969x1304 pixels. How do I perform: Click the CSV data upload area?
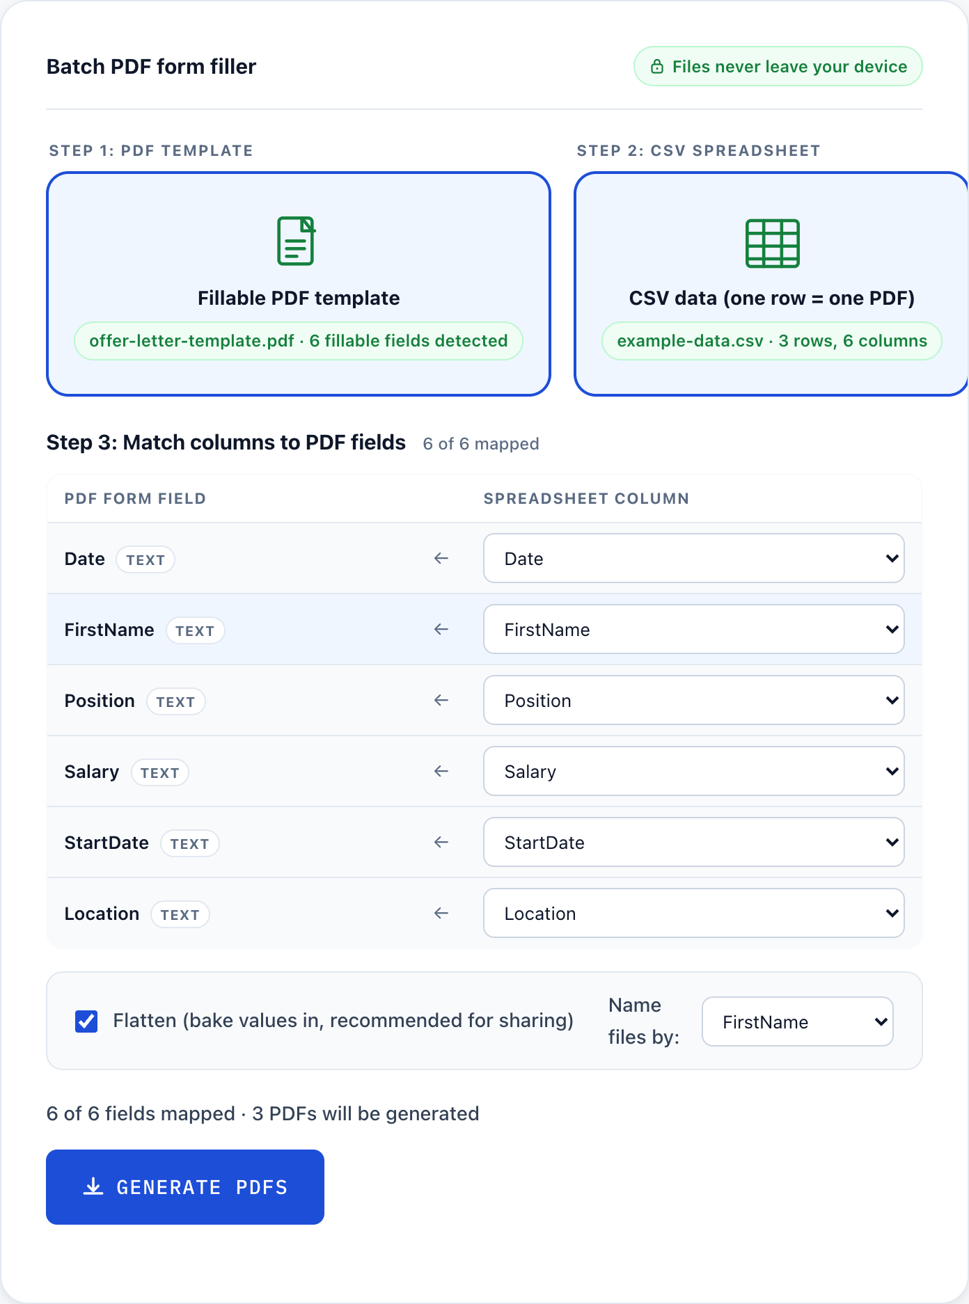tap(771, 284)
